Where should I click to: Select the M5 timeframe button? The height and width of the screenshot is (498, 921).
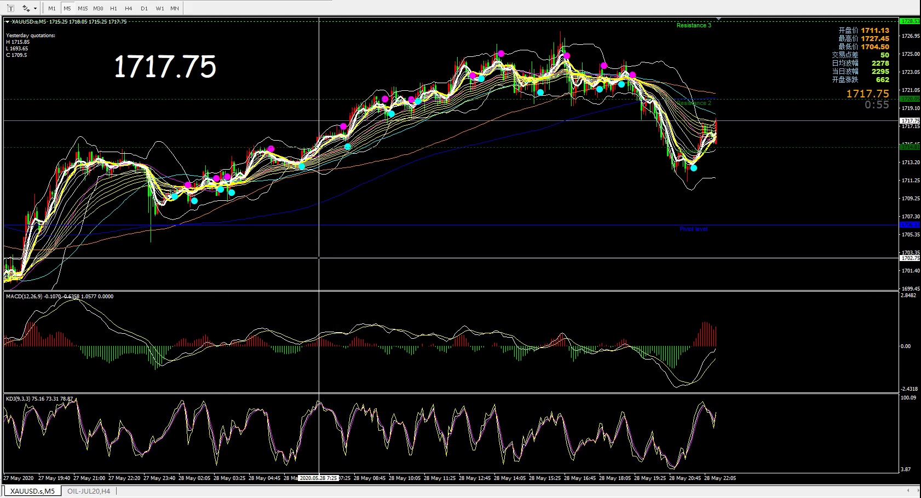pyautogui.click(x=67, y=8)
